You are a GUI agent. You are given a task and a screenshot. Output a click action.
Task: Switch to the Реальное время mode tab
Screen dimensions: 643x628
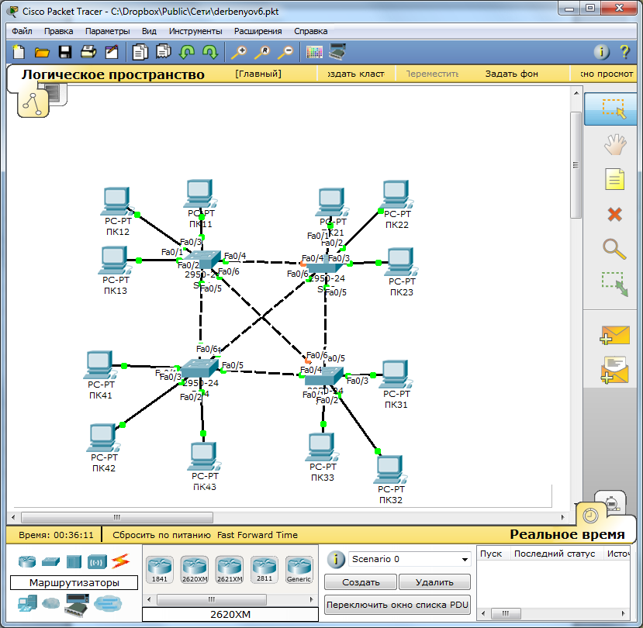click(567, 534)
